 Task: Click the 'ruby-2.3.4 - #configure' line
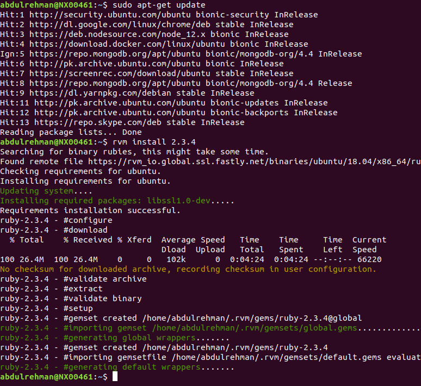coord(56,220)
